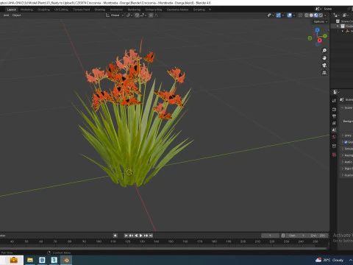Screen dimensions: 353x265
Task: Open the Texture properties tab
Action: pyautogui.click(x=334, y=155)
